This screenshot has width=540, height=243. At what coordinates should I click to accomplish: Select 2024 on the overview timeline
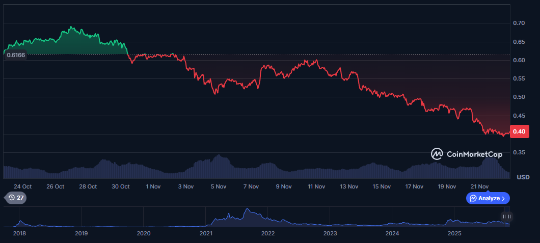392,233
